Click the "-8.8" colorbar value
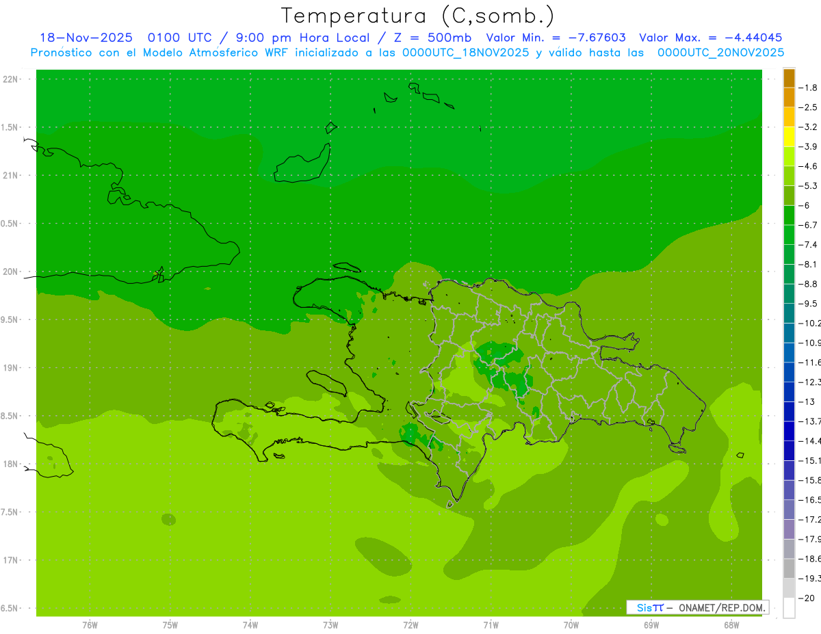Image resolution: width=821 pixels, height=634 pixels. [x=809, y=284]
